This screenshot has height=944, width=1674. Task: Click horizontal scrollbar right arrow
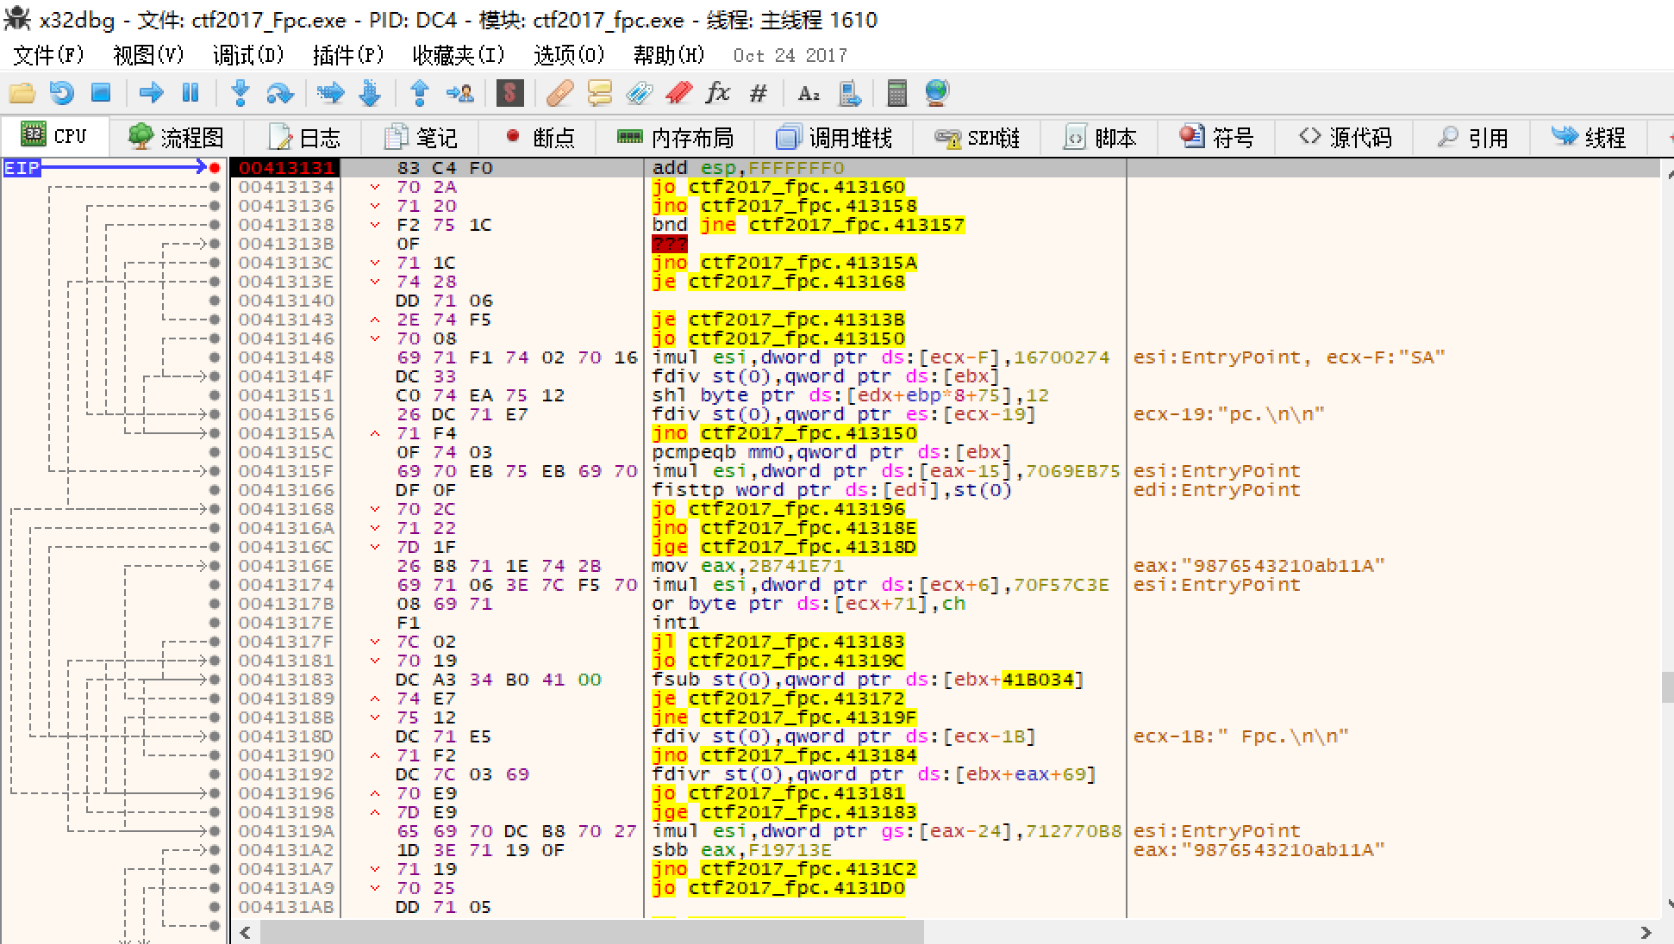[1646, 933]
